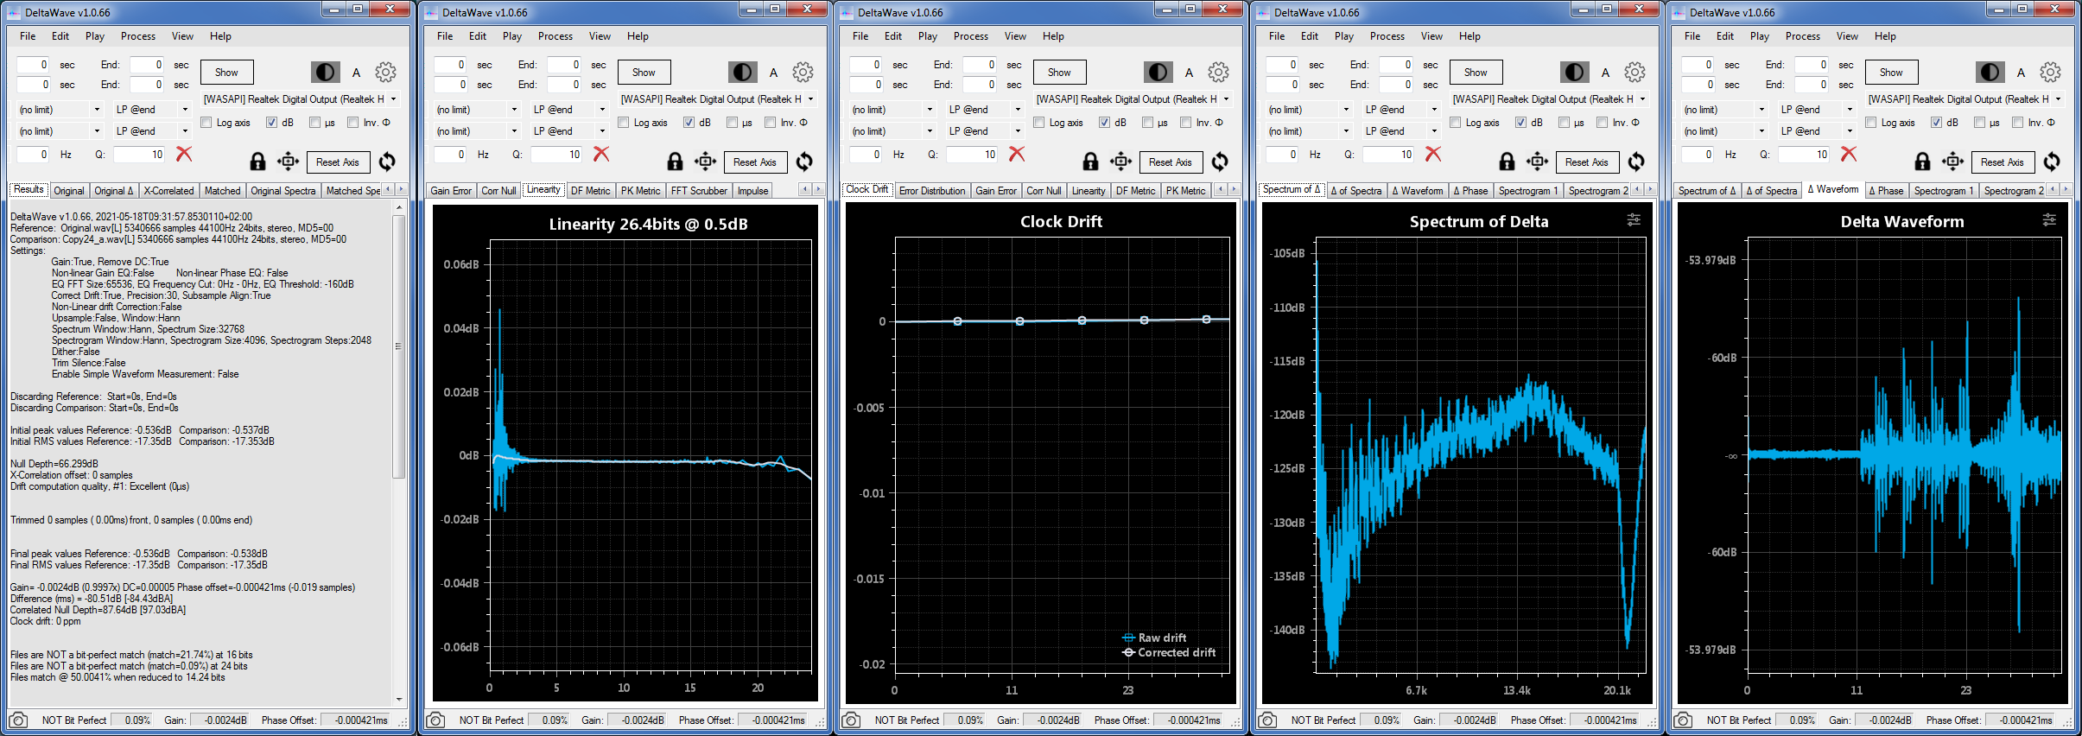Click lock icon in Results window

(257, 162)
